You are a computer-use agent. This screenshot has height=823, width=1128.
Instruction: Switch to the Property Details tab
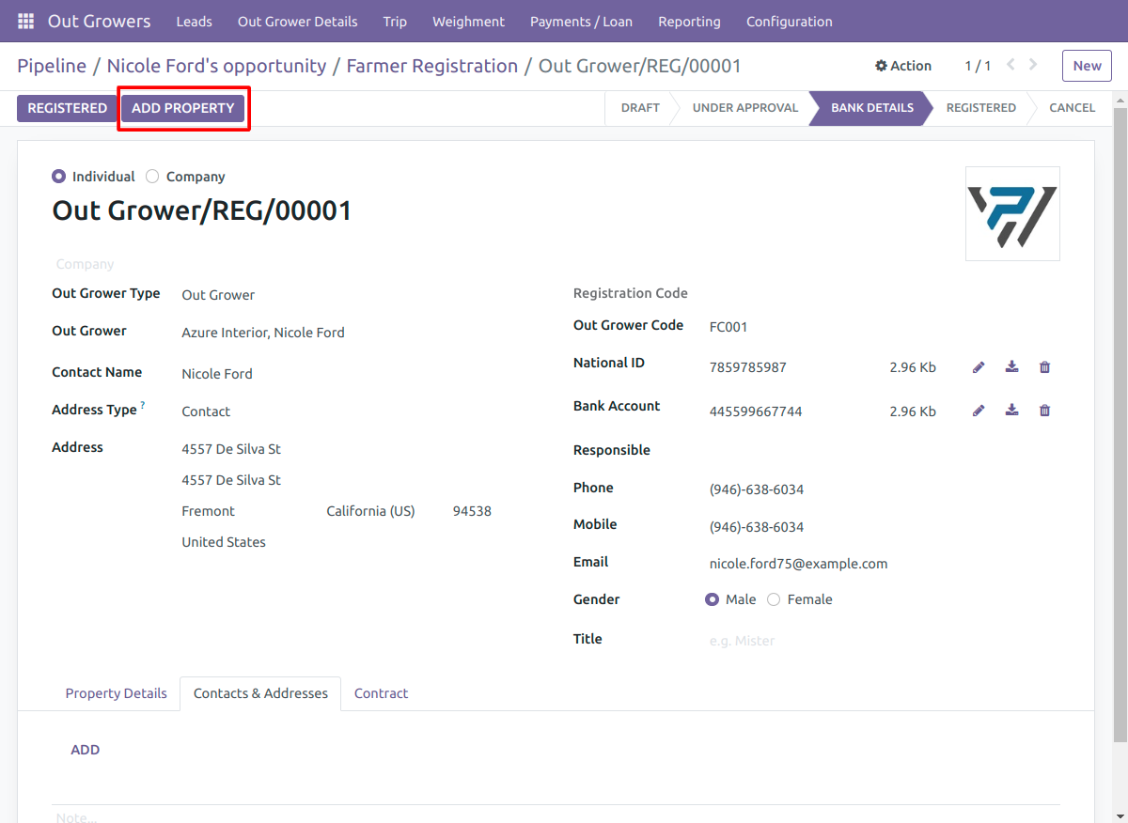tap(117, 693)
